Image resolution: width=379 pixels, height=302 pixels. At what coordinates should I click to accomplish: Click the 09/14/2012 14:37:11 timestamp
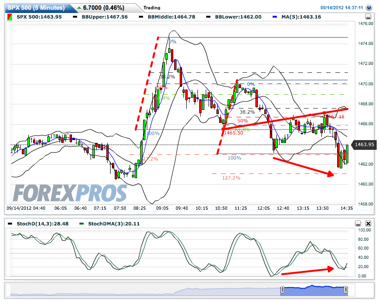[341, 8]
